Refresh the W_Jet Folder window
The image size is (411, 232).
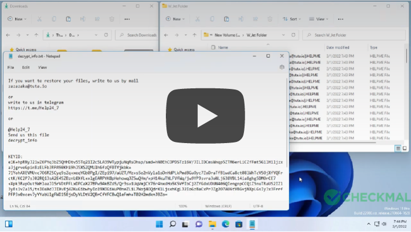(294, 35)
